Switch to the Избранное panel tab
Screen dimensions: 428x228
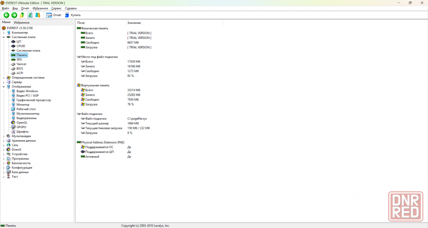click(x=21, y=23)
